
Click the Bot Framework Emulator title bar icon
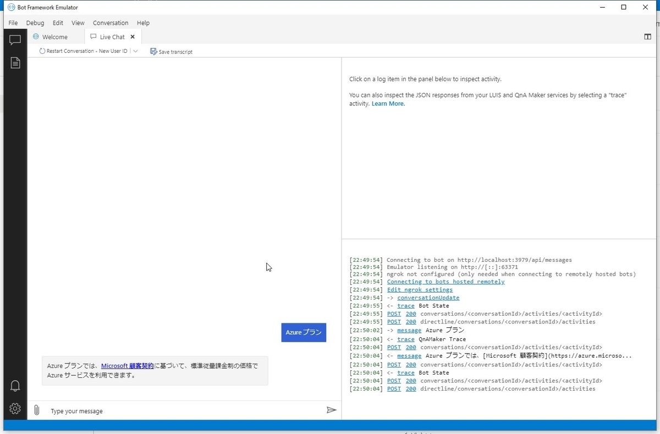pyautogui.click(x=11, y=7)
